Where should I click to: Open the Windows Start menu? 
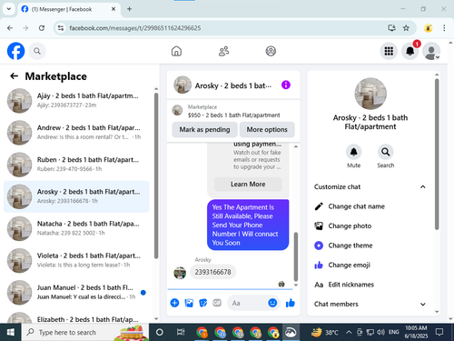click(11, 332)
